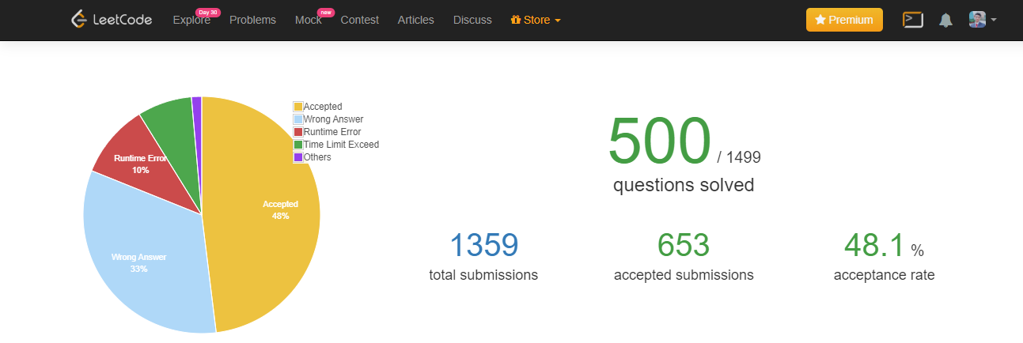Click the 'Day 30' badge on Explore
The width and height of the screenshot is (1023, 343).
(x=208, y=12)
